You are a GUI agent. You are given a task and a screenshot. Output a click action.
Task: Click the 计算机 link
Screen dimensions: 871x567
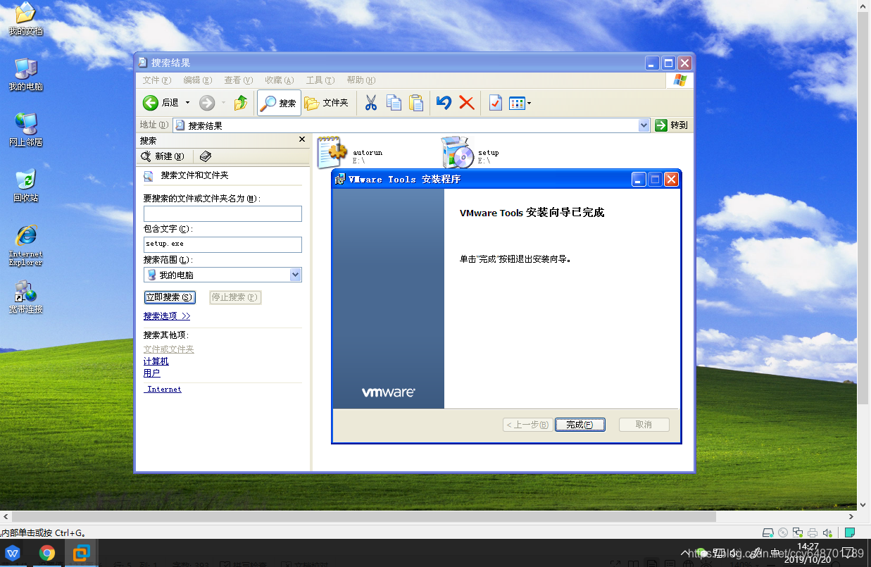coord(156,361)
